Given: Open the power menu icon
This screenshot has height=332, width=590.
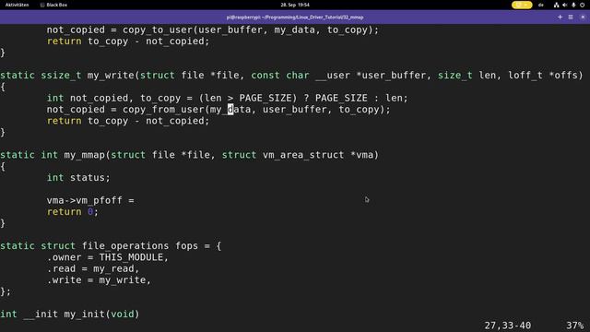Looking at the screenshot, I should [582, 5].
